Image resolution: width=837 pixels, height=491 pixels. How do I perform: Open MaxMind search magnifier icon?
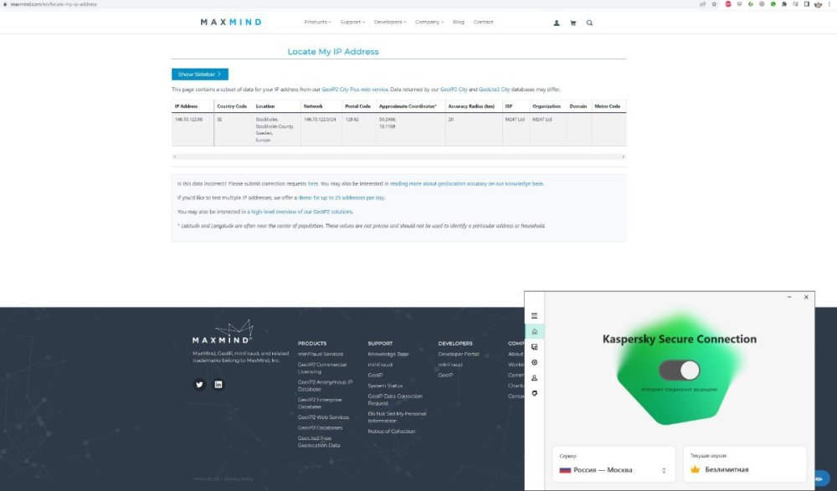[589, 23]
